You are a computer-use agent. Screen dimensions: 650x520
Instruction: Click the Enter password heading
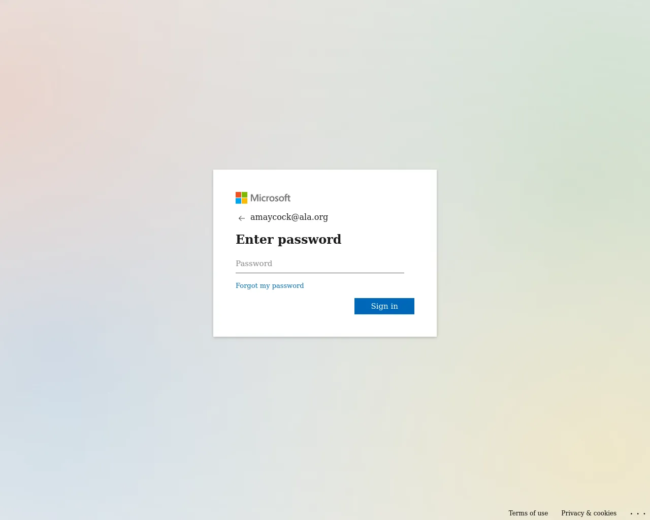click(x=288, y=239)
